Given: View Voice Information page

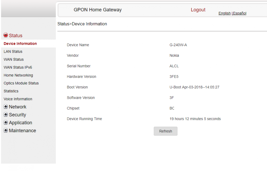Looking at the screenshot, I should 18,99.
